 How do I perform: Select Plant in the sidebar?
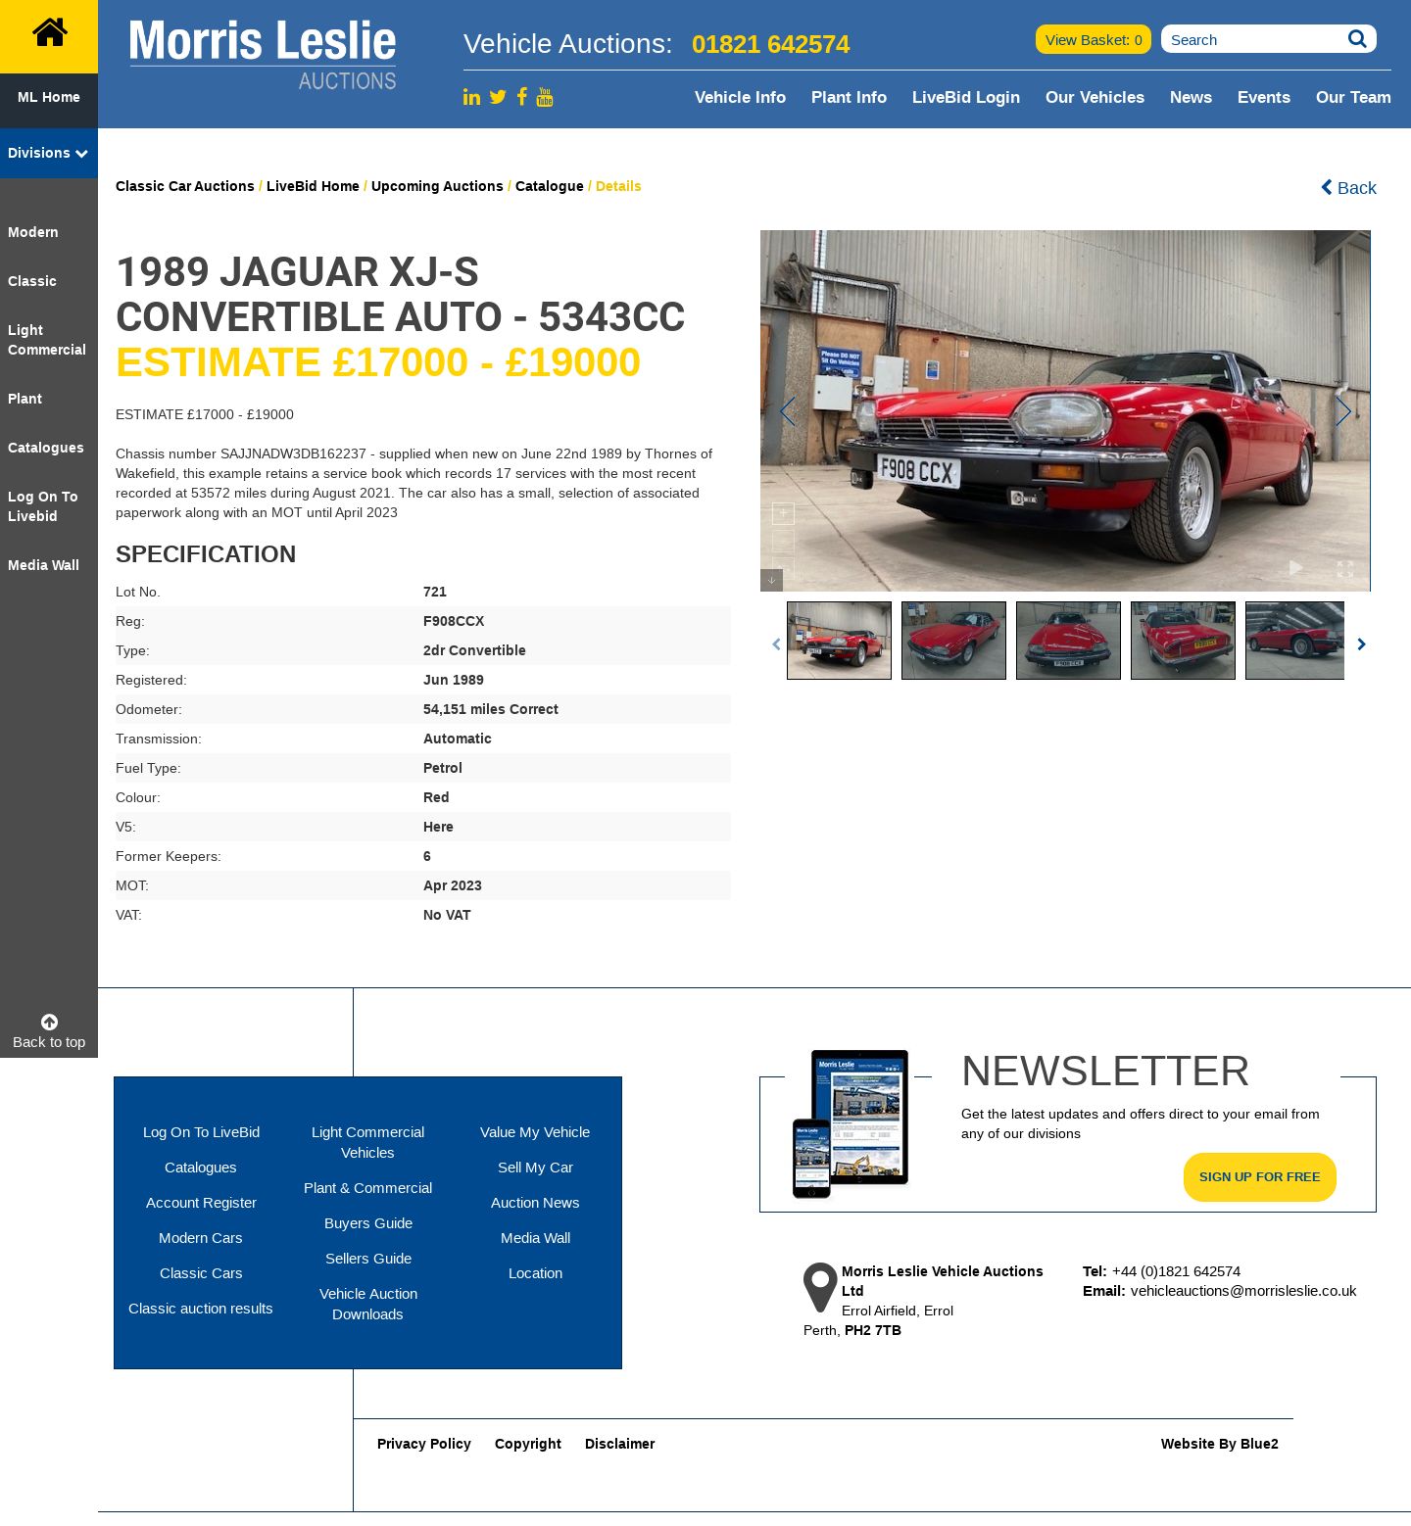pos(24,399)
